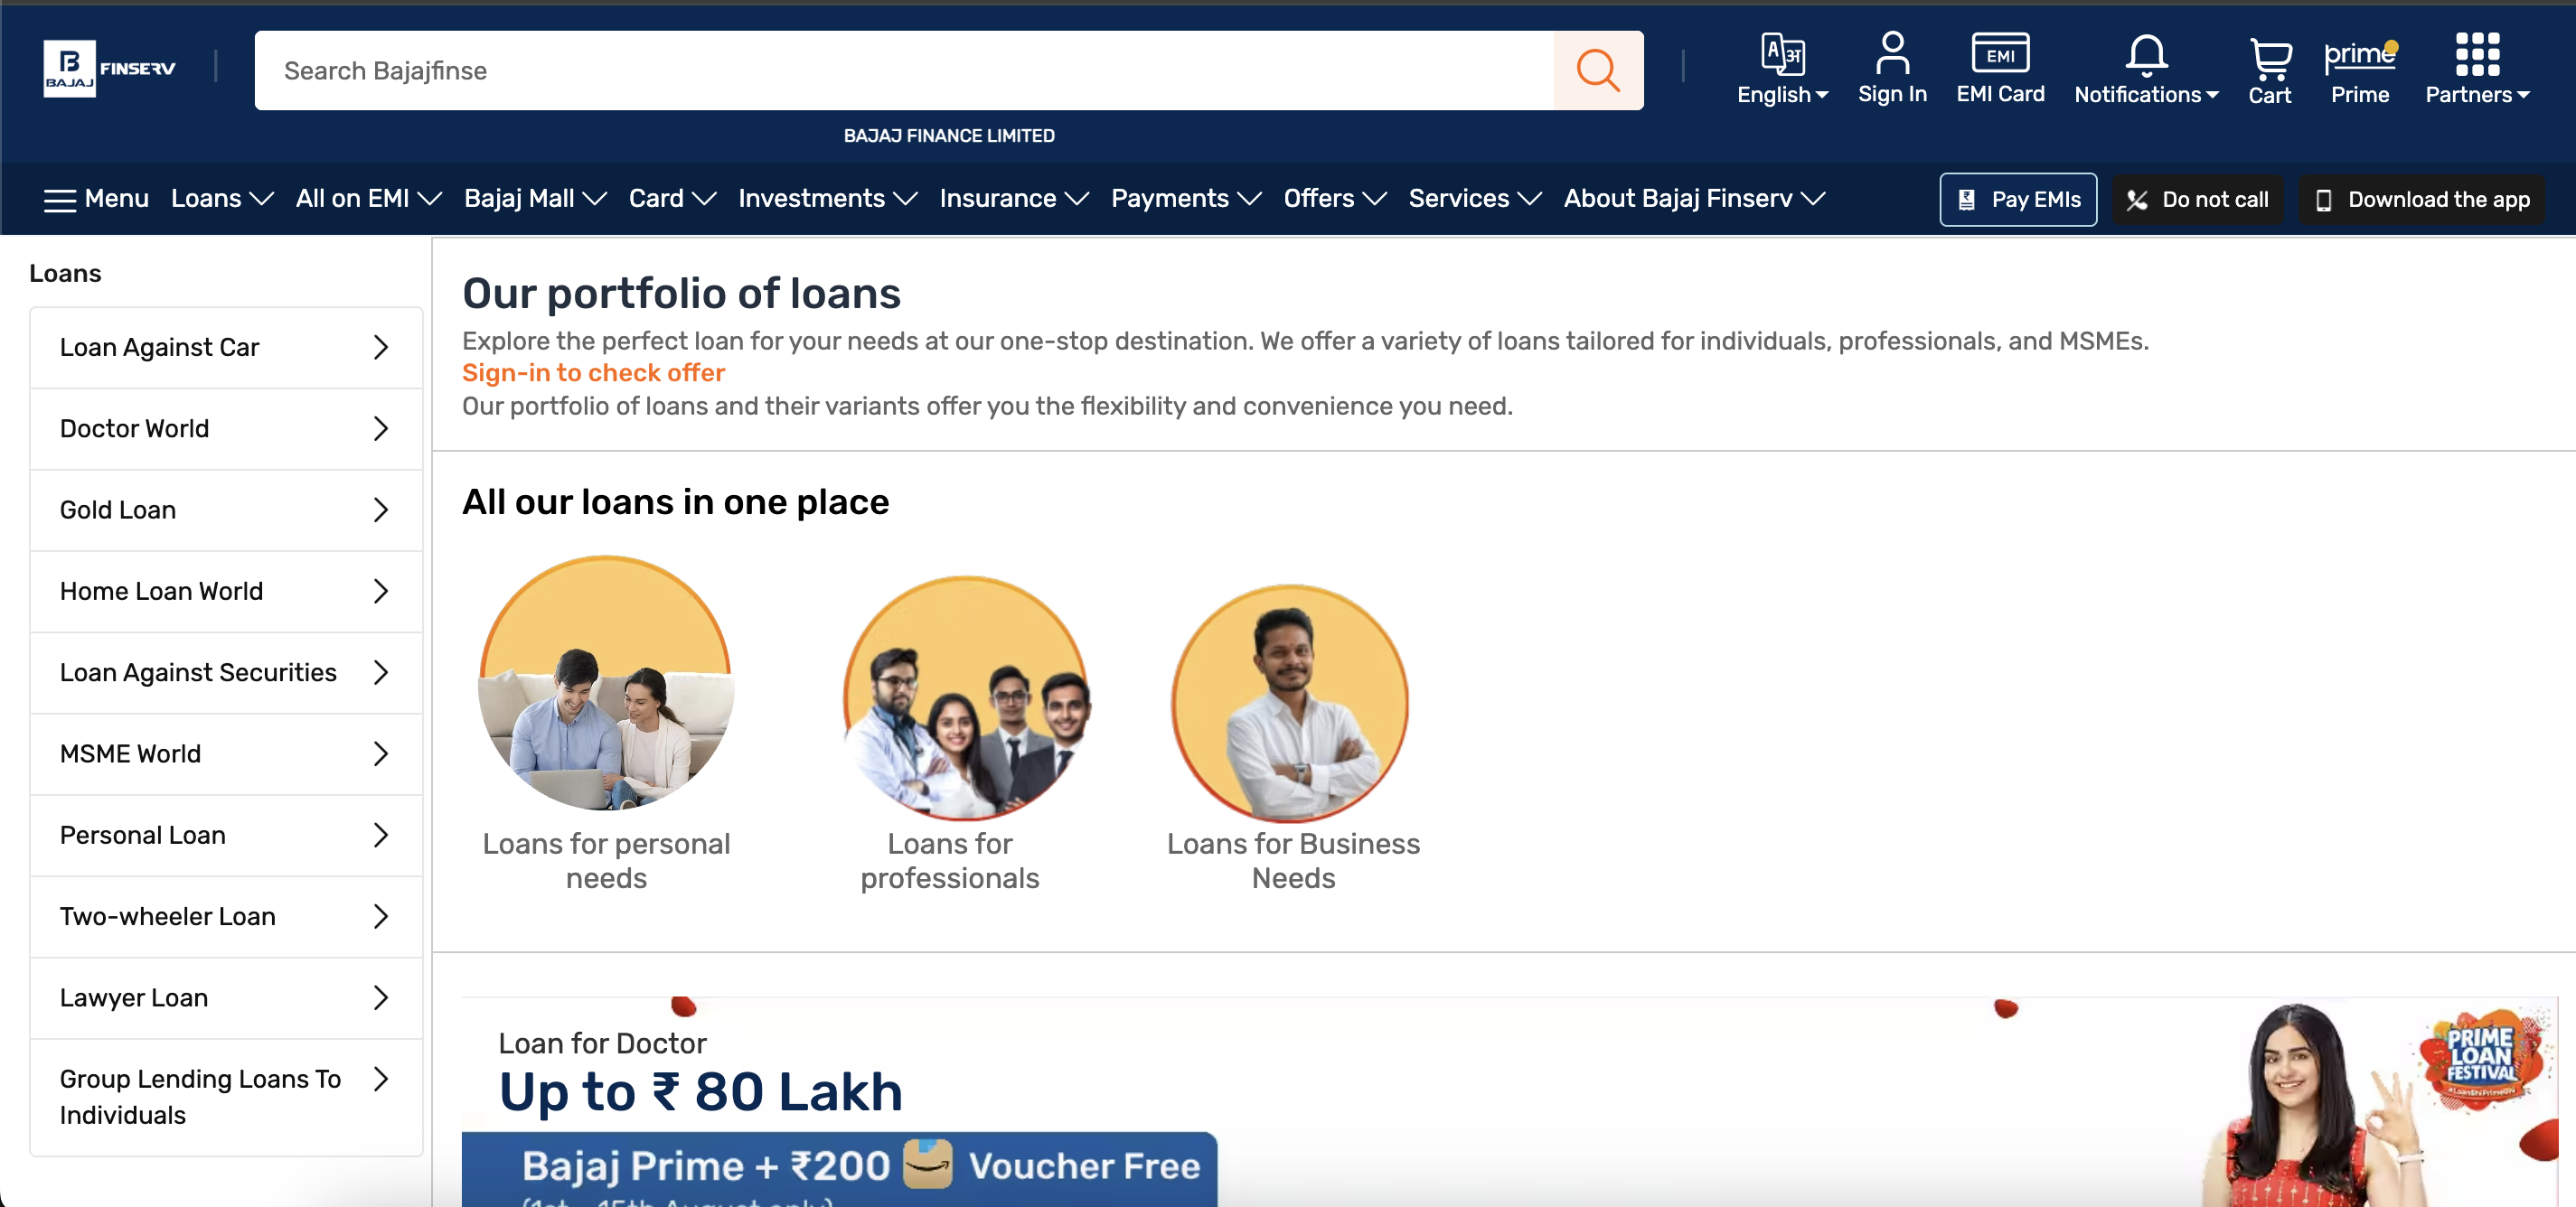The image size is (2576, 1207).
Task: Click the Pay EMIs rupee receipt icon
Action: click(1966, 200)
